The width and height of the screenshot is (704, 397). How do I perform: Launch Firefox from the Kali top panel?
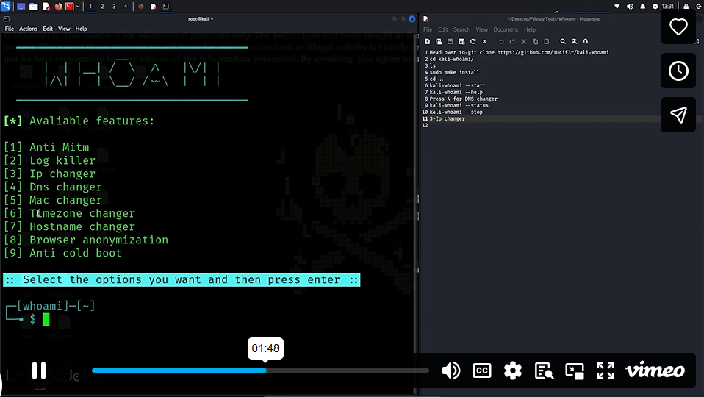(x=58, y=6)
